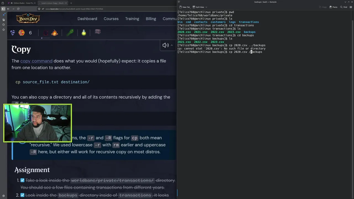Open the Billing nav item
This screenshot has width=354, height=199.
point(151,19)
